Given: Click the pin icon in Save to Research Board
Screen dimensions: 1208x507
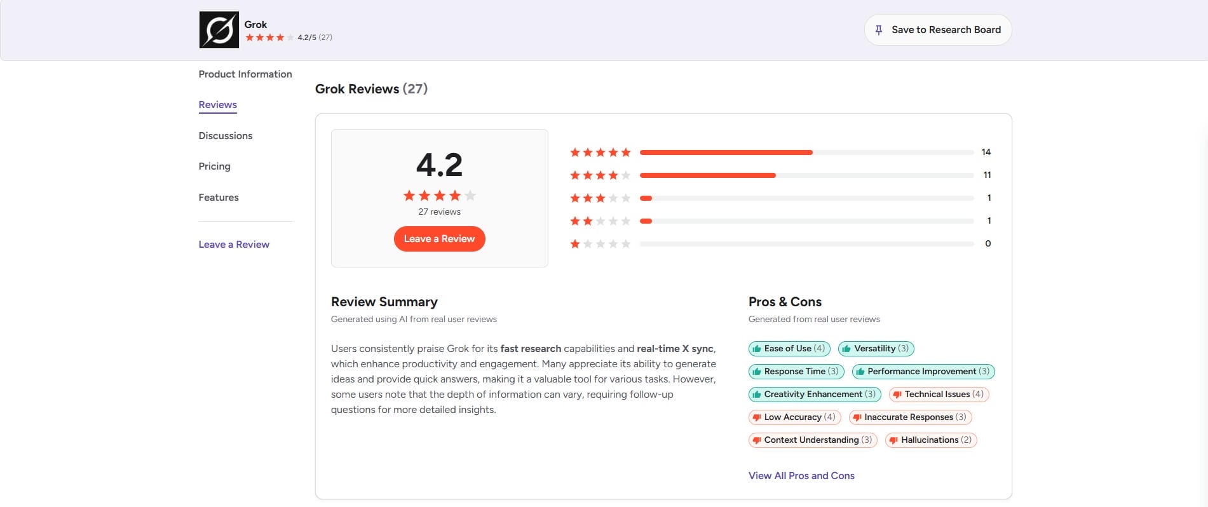Looking at the screenshot, I should click(879, 30).
